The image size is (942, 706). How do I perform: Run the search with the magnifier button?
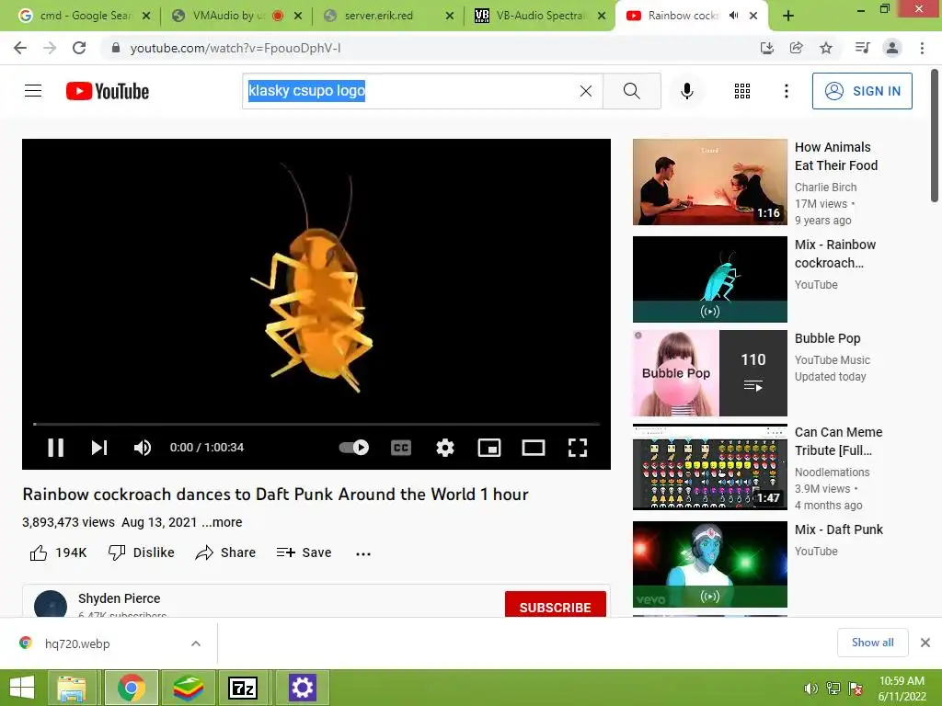(x=631, y=91)
